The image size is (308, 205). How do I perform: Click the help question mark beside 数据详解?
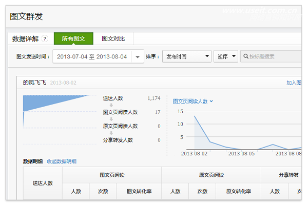pos(45,39)
